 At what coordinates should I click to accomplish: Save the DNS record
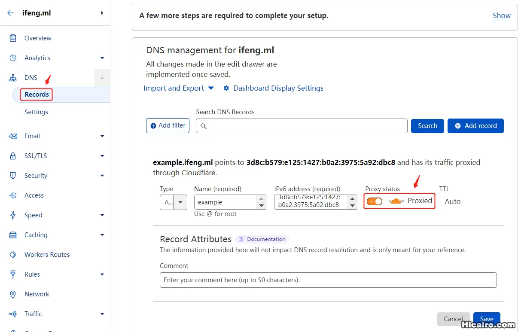487,319
